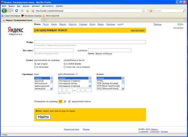Viewport: 188px width, 137px height.
Task: Expand the 'ещё' services dropdown
Action: [x=120, y=24]
